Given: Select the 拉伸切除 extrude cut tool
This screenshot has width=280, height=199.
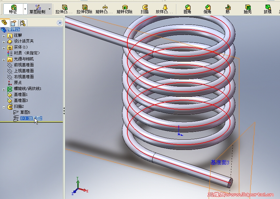Looking at the screenshot, I should coord(85,9).
